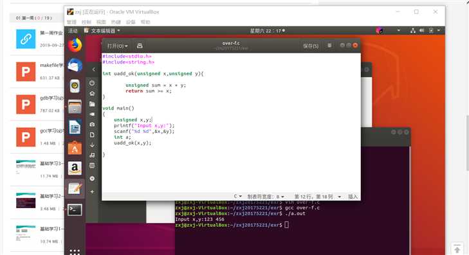Open the 制表符宽度 tab width dropdown

point(266,197)
